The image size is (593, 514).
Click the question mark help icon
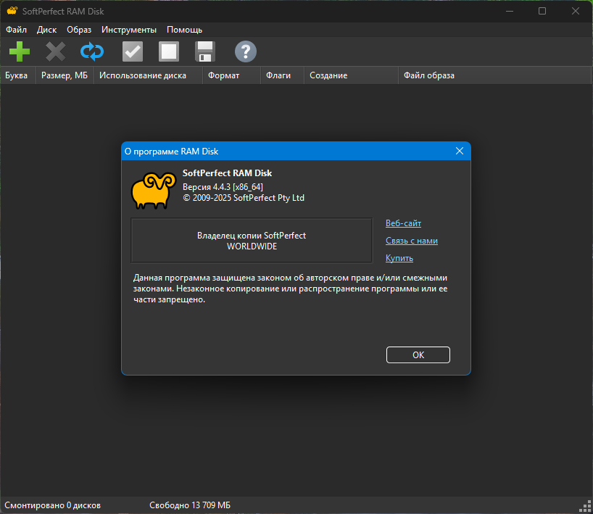[246, 51]
